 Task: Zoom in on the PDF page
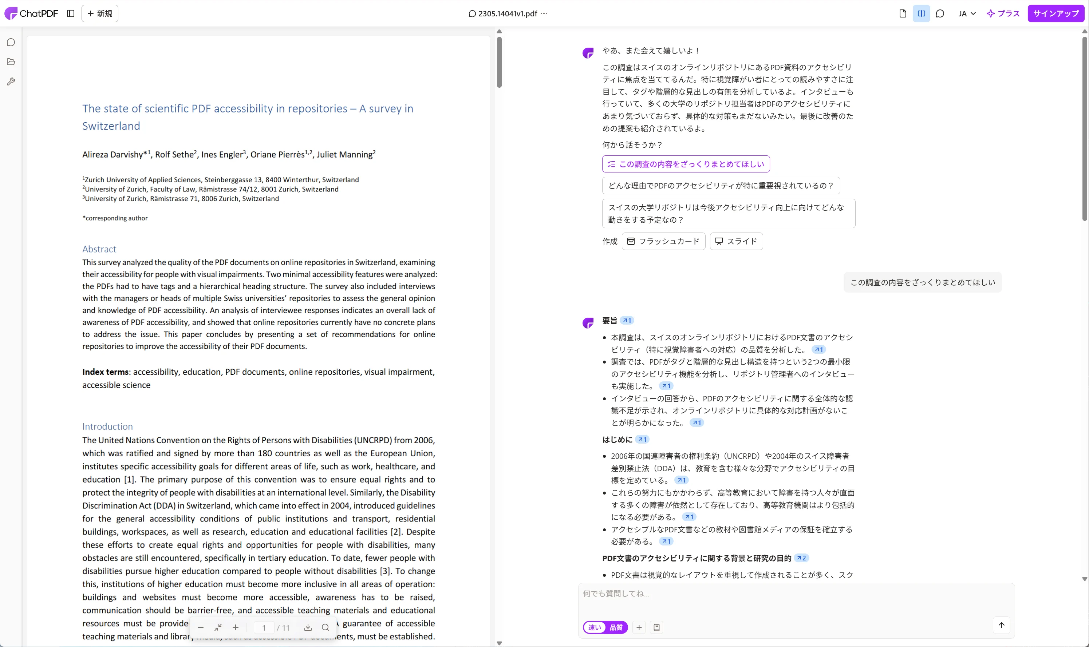click(x=236, y=627)
